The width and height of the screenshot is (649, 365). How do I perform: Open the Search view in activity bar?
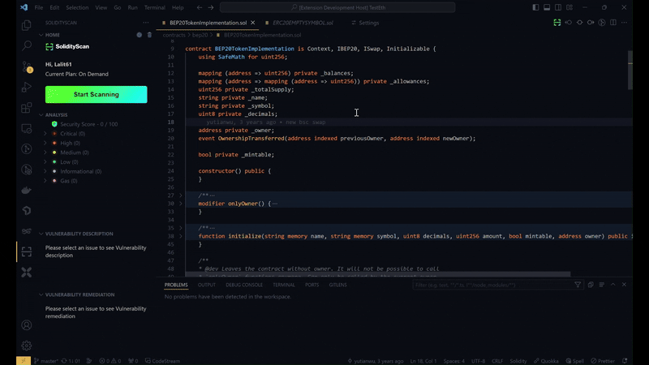click(x=27, y=45)
